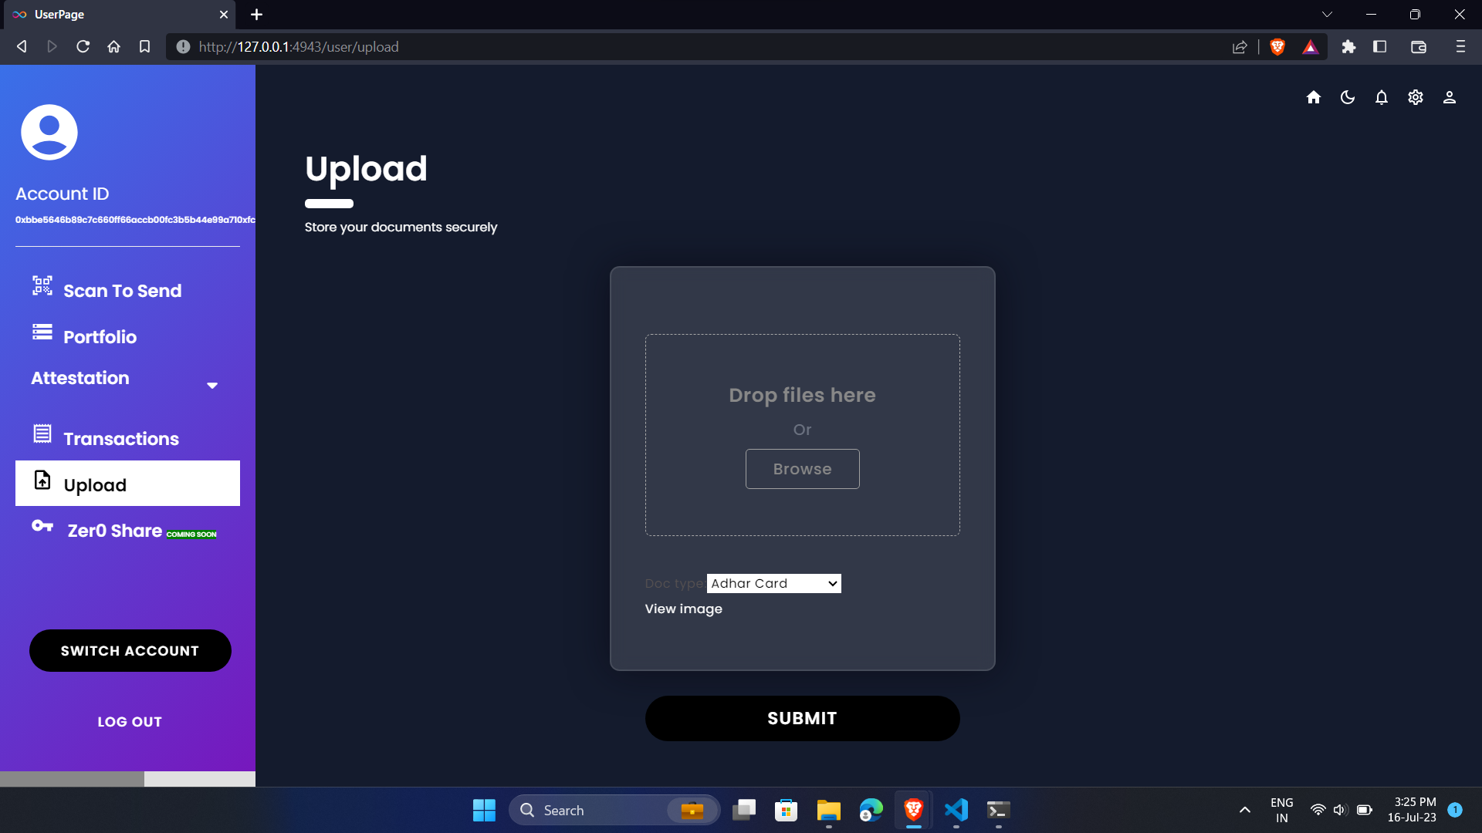Click SWITCH ACCOUNT button
The height and width of the screenshot is (833, 1482).
click(130, 650)
